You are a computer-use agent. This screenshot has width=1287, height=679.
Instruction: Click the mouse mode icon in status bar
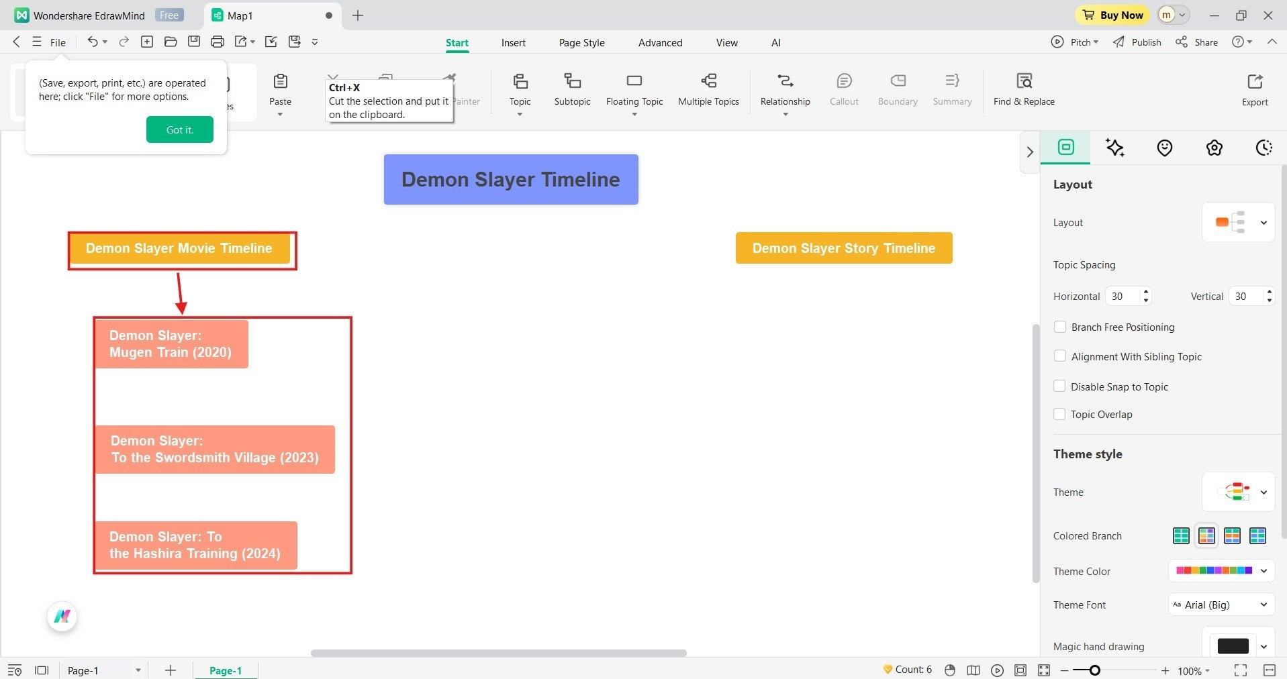pyautogui.click(x=950, y=670)
